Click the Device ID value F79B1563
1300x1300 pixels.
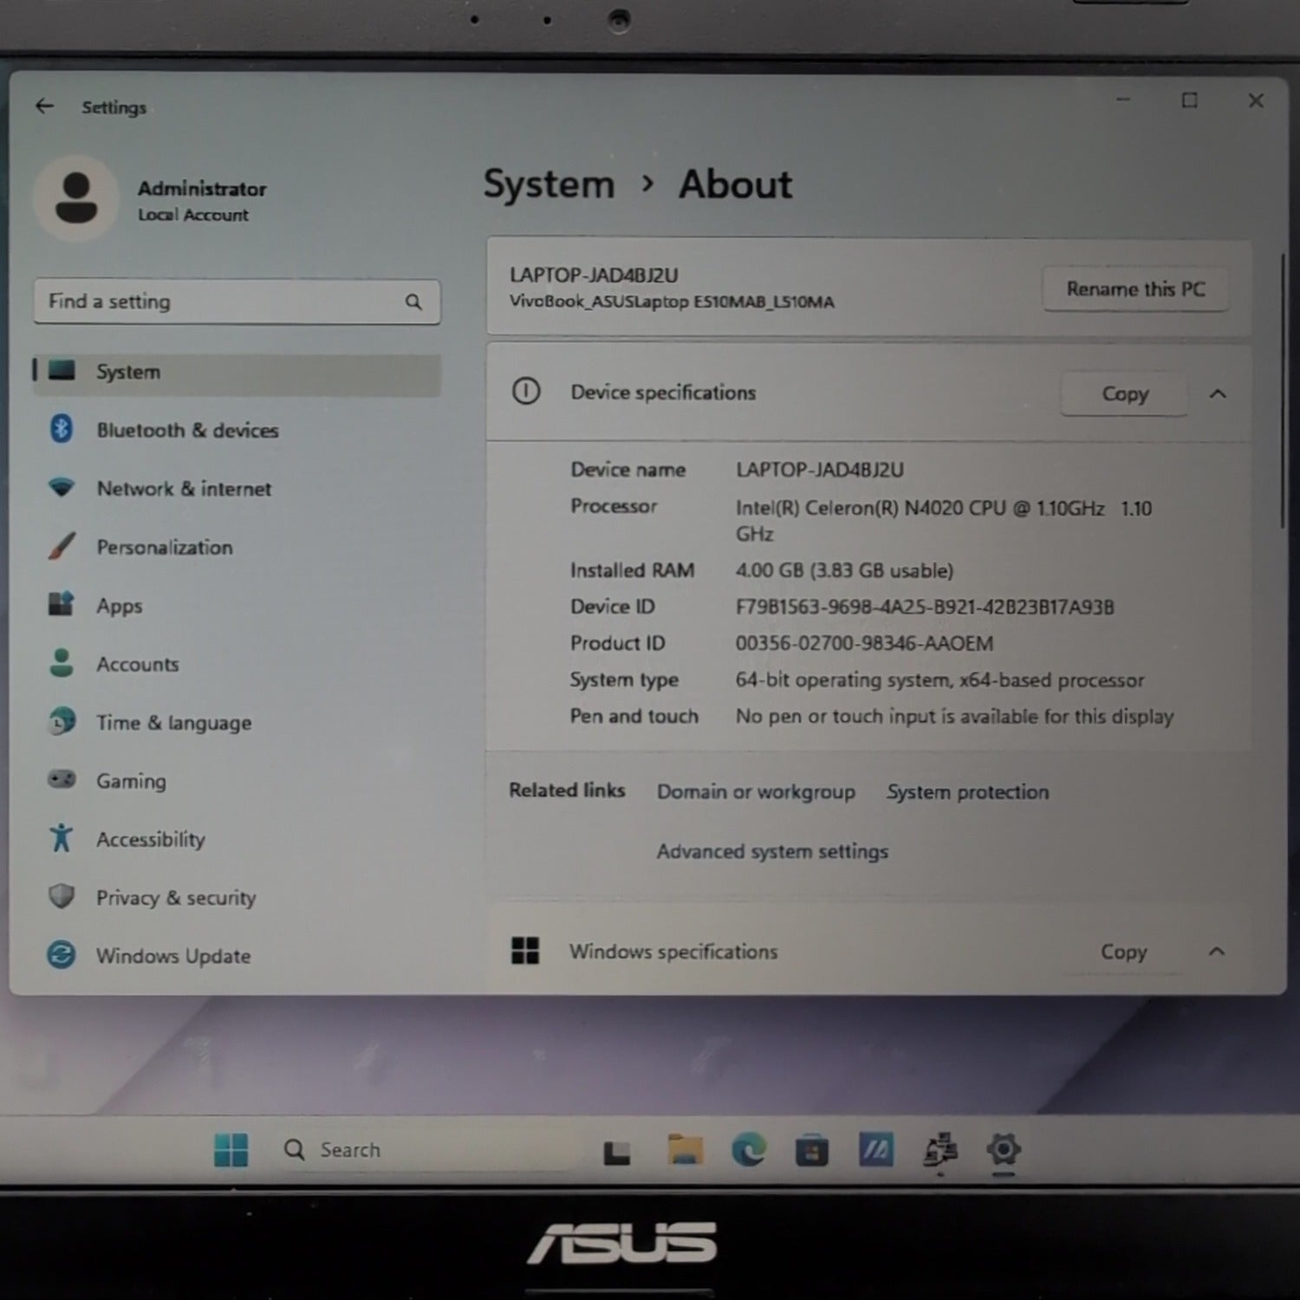(x=925, y=607)
